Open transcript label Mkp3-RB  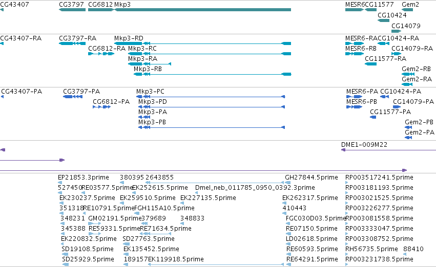pos(148,69)
